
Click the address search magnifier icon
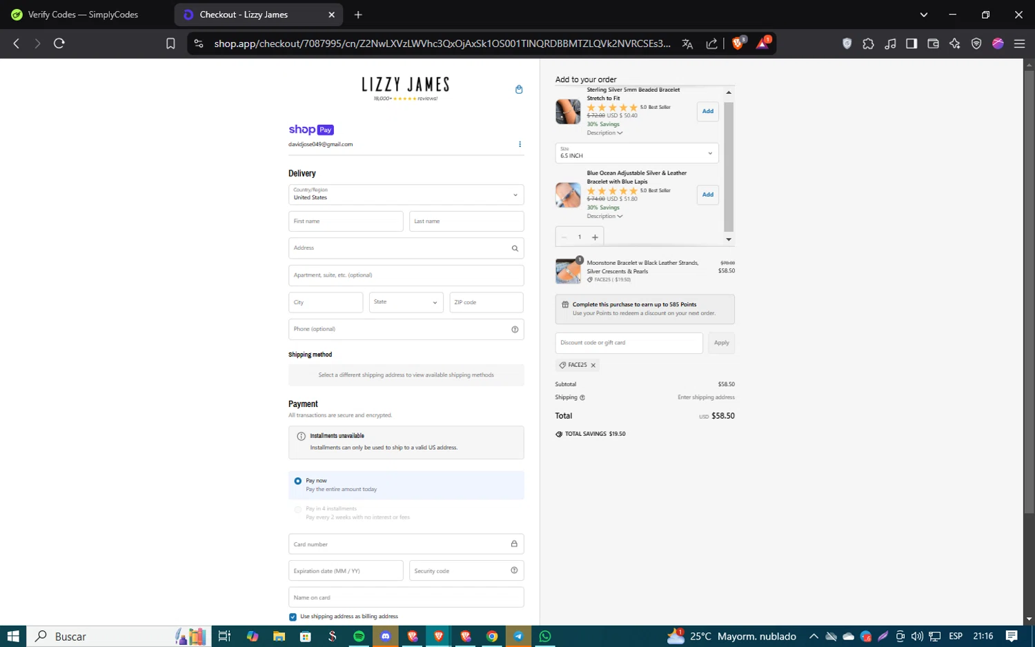515,248
